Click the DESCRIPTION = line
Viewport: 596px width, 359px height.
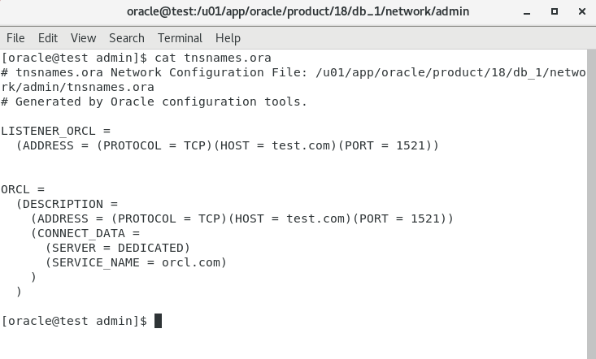pyautogui.click(x=67, y=204)
